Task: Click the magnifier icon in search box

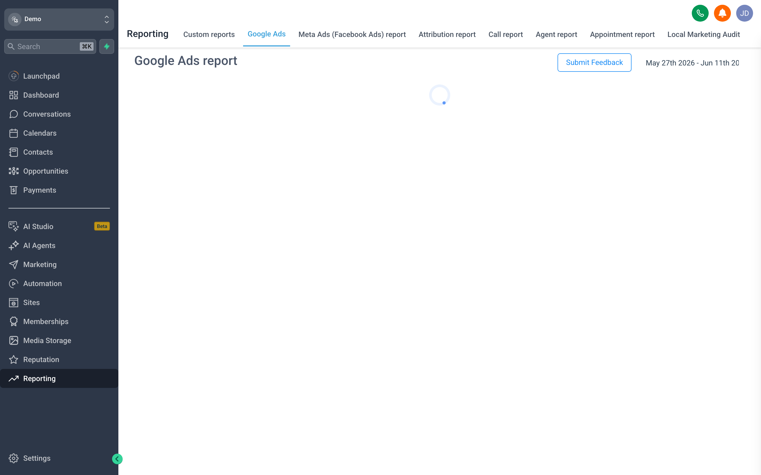Action: [11, 46]
